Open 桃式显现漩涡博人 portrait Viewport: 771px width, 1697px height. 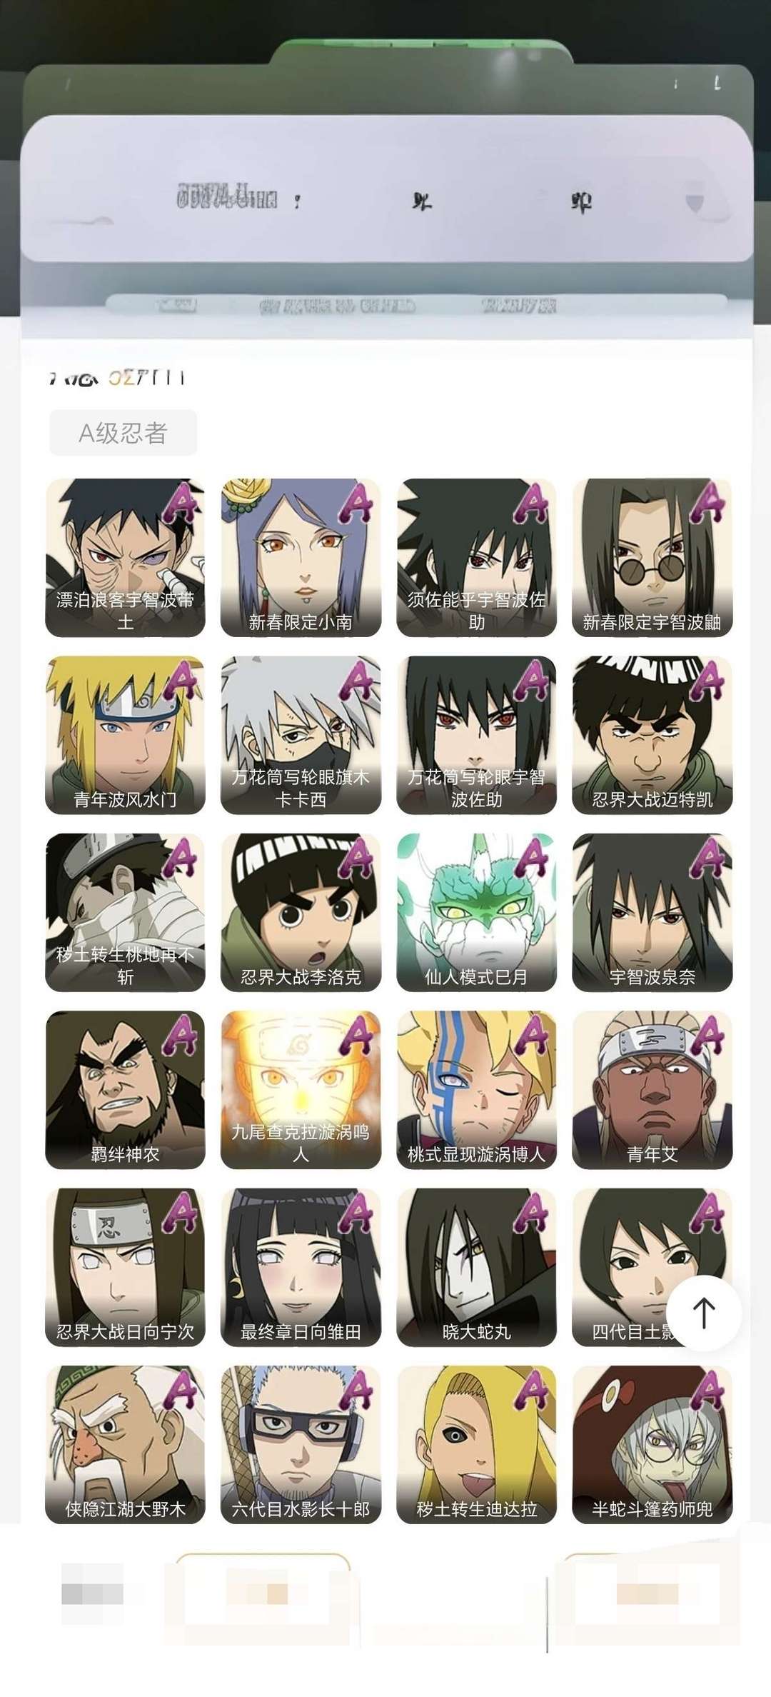(x=476, y=1089)
